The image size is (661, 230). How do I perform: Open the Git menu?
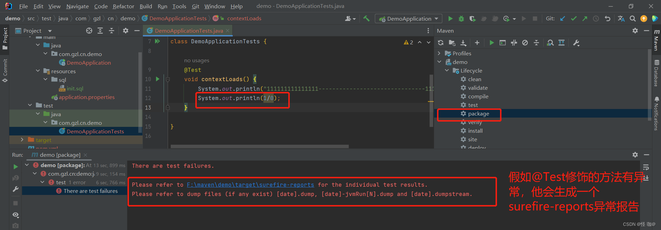[x=196, y=6]
